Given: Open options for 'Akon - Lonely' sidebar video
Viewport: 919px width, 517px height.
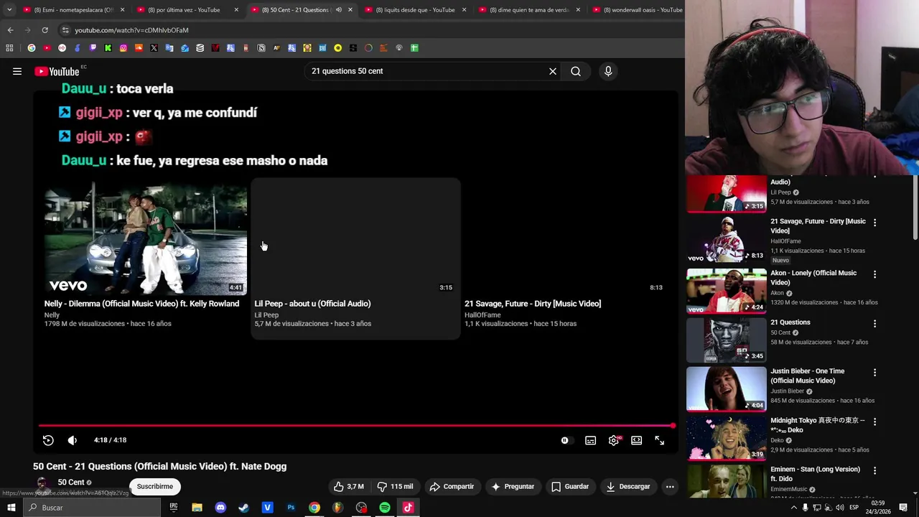Looking at the screenshot, I should tap(874, 274).
